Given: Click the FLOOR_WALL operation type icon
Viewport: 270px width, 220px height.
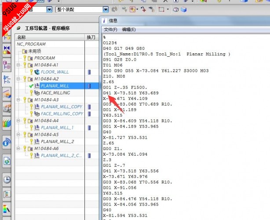Looking at the screenshot, I should coord(37,72).
